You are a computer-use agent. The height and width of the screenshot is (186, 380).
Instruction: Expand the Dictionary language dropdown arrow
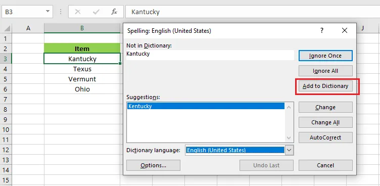(289, 150)
